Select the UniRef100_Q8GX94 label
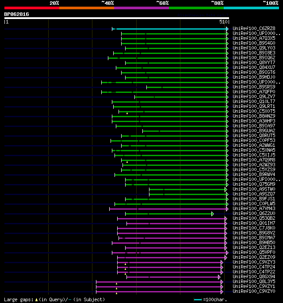The height and width of the screenshot is (303, 283). click(x=254, y=277)
